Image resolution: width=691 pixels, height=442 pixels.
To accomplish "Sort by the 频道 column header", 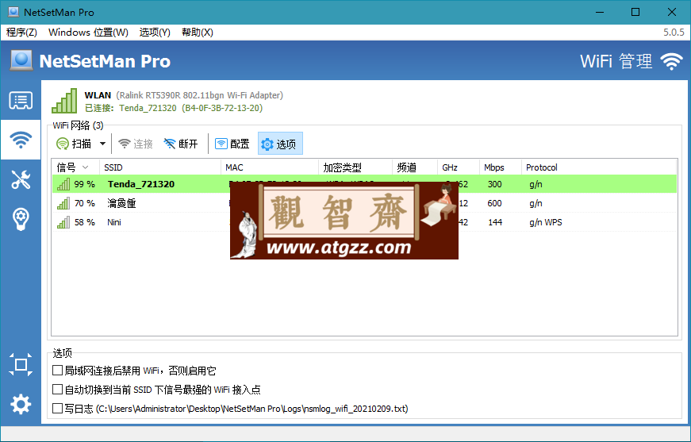I will (415, 167).
